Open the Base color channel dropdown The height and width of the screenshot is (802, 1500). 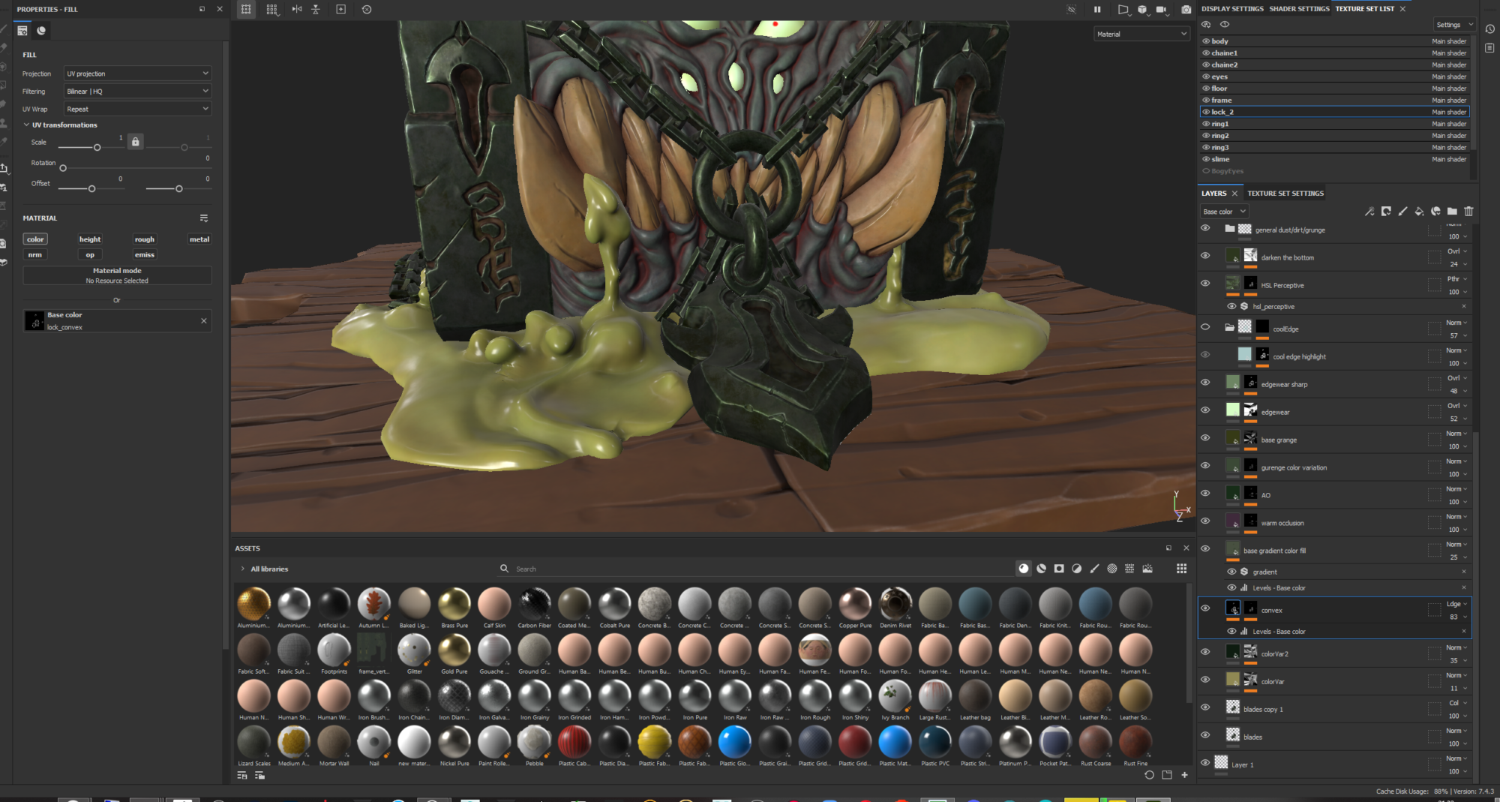1224,212
